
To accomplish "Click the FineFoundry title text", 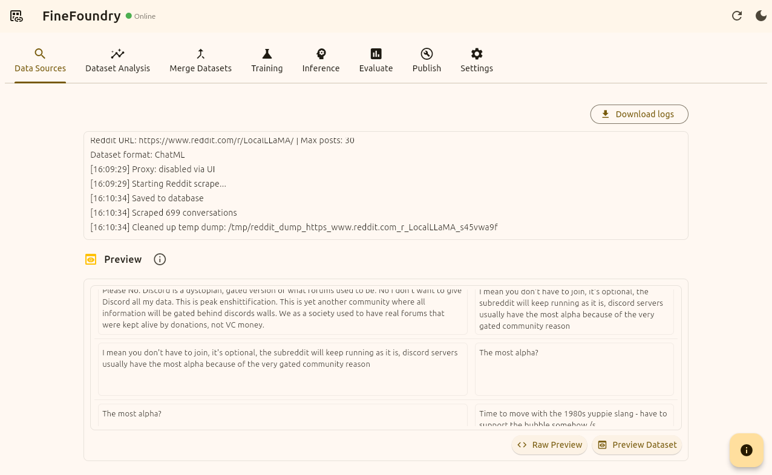I will pos(82,16).
